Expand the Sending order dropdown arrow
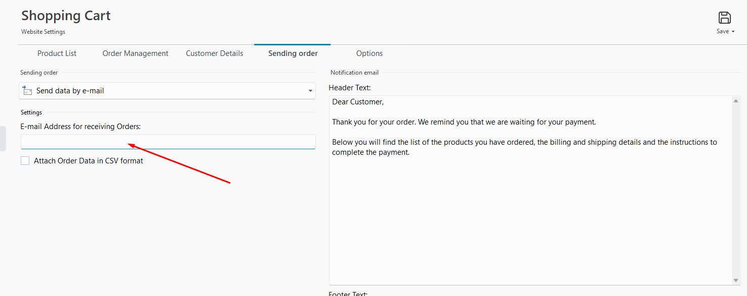The image size is (747, 296). click(x=310, y=91)
